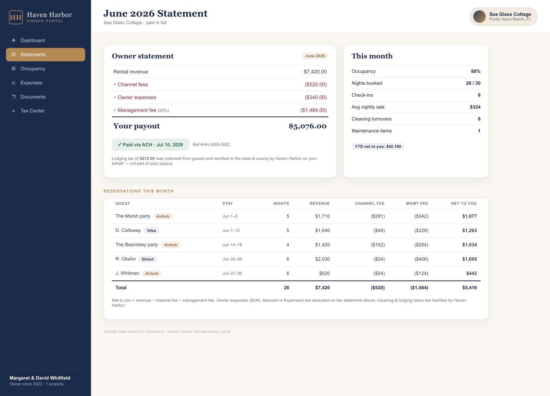Click the Statements sidebar icon

[x=13, y=55]
